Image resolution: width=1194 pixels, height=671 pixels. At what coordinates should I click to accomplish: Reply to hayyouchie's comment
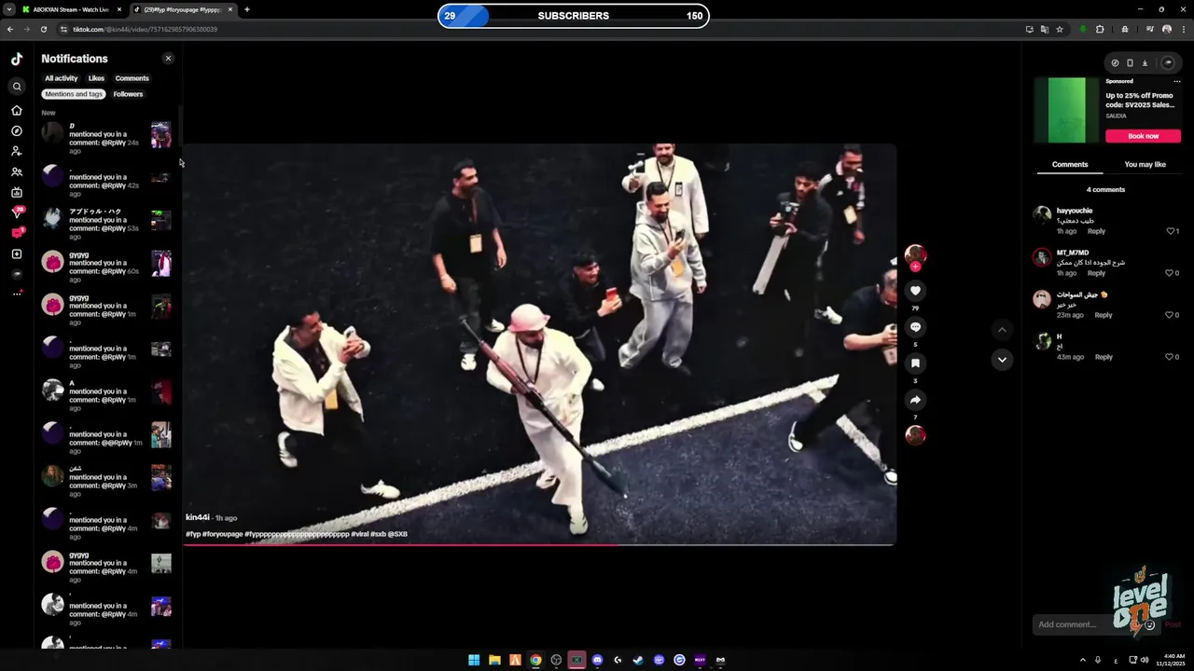[x=1096, y=231]
